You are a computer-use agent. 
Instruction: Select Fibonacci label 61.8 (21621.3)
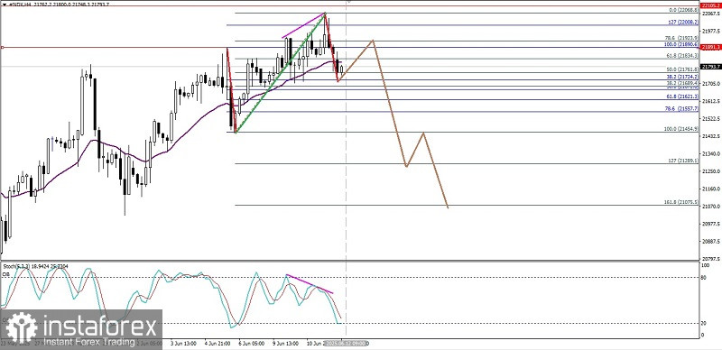682,97
